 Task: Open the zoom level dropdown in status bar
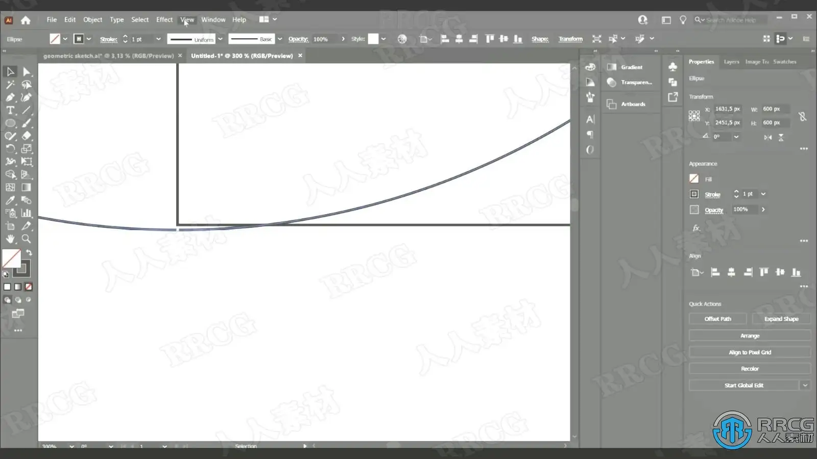[x=71, y=446]
